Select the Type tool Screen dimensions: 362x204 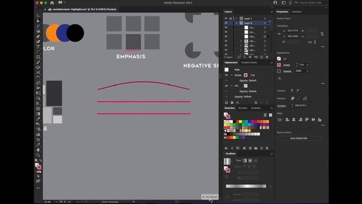[x=38, y=46]
